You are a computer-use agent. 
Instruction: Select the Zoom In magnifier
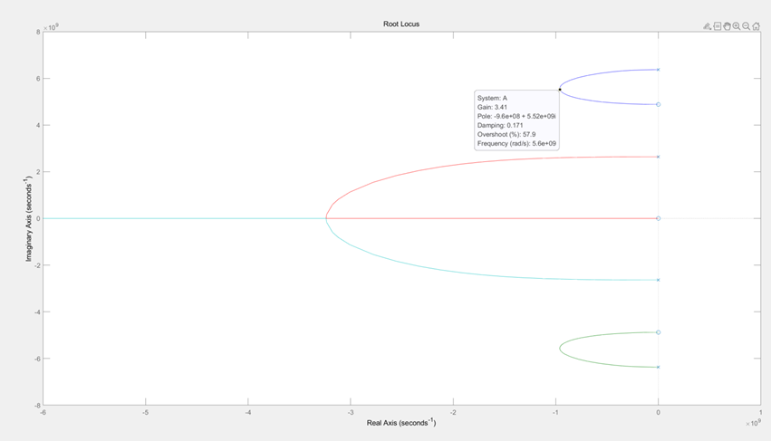pos(737,26)
